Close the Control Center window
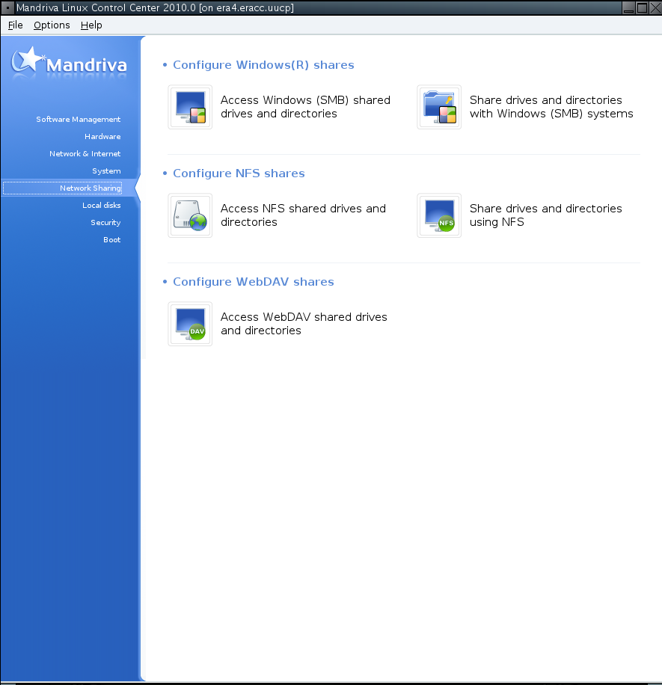 [x=655, y=8]
